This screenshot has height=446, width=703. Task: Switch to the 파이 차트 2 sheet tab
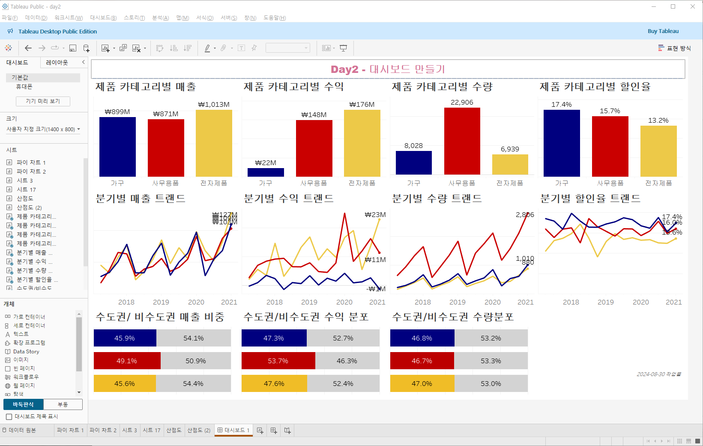coord(103,430)
